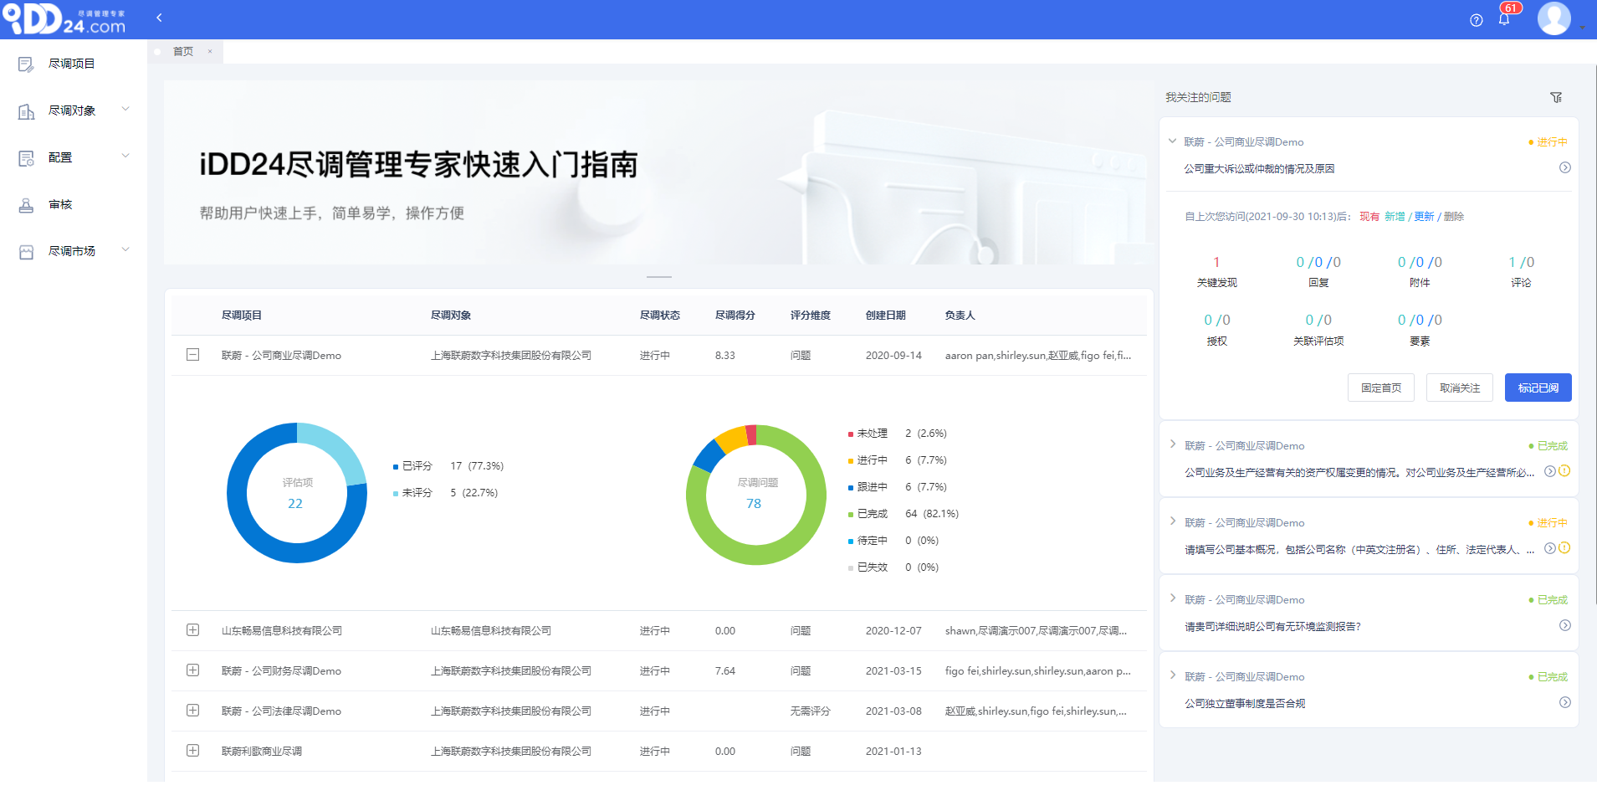Image resolution: width=1597 pixels, height=806 pixels.
Task: Click the 标记已阅 button
Action: click(1538, 388)
